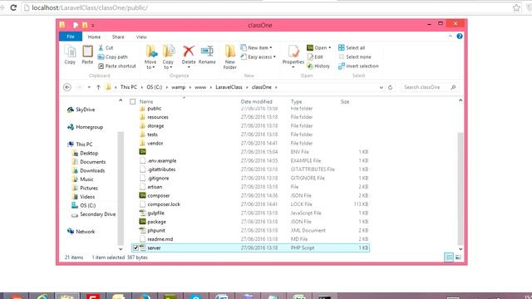Select Network in the navigation pane
532x299 pixels.
tap(81, 232)
